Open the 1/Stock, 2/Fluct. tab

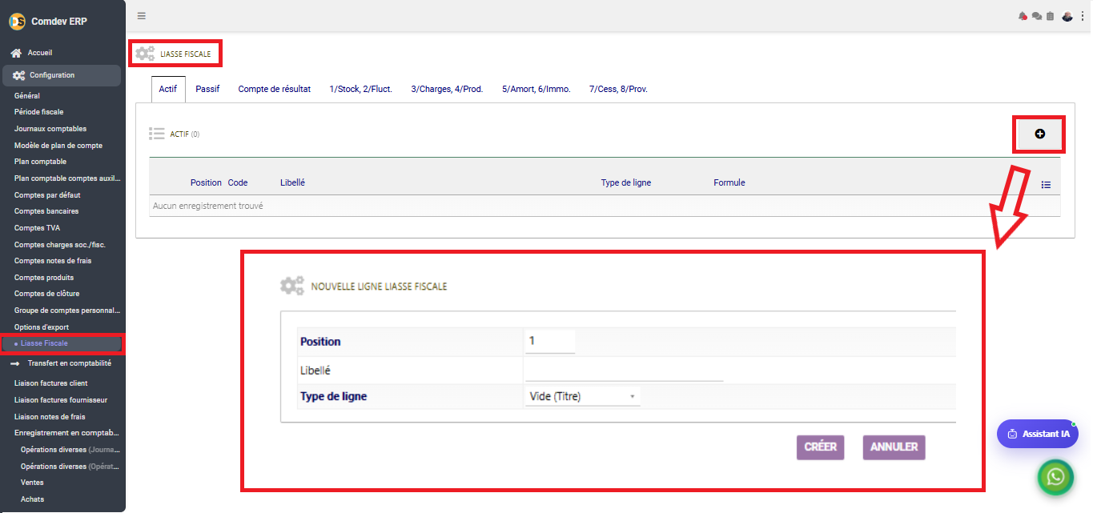pyautogui.click(x=361, y=90)
